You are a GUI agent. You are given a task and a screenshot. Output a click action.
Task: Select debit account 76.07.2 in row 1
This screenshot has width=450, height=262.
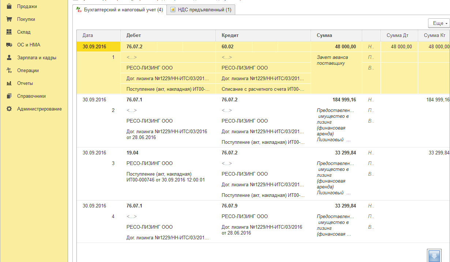pyautogui.click(x=134, y=46)
